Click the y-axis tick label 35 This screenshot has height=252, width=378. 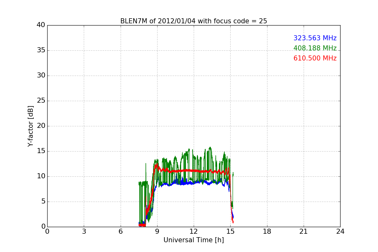[x=41, y=50]
